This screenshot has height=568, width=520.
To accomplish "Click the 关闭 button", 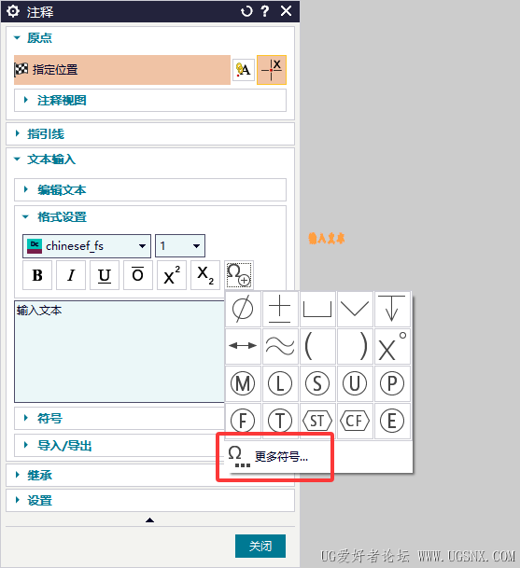I will coord(260,546).
